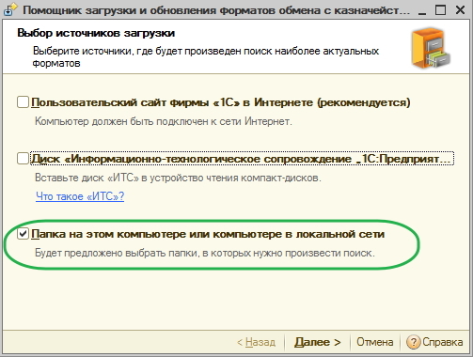Screen dimensions: 473x357
Task: Go back with the '< Назад' button
Action: (257, 342)
